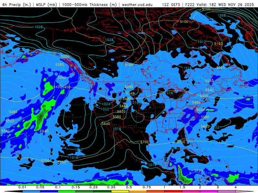Image resolution: width=258 pixels, height=193 pixels.
Task: Click the 1024 pressure contour label
Action: (x=106, y=104)
